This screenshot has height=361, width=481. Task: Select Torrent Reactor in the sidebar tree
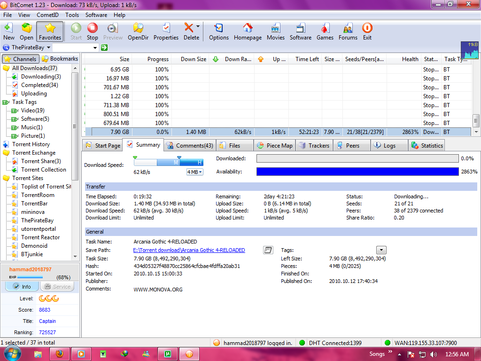coord(40,237)
